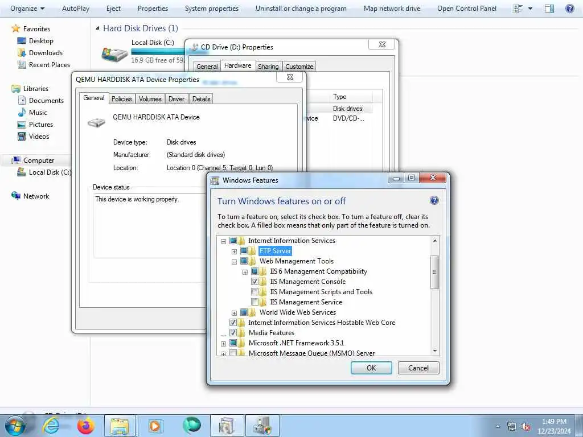Click Open Control Panel
The width and height of the screenshot is (583, 437).
467,8
